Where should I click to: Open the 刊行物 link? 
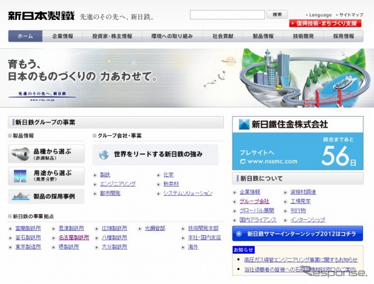(298, 211)
